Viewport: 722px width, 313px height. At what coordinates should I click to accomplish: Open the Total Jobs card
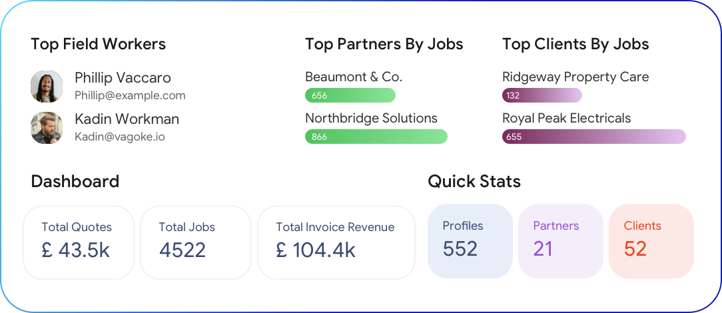pos(196,242)
